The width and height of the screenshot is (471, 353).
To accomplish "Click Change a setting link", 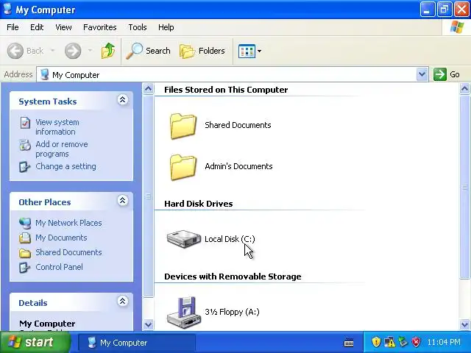I will 65,166.
